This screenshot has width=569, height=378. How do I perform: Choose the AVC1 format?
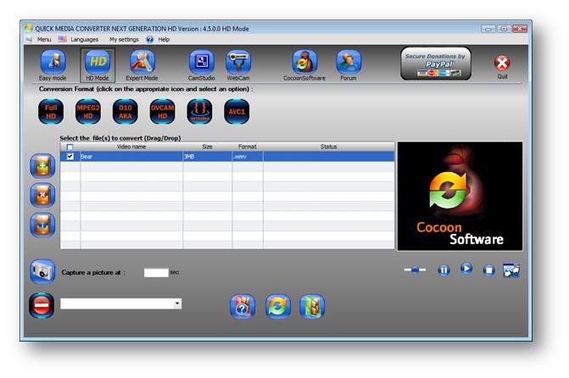pyautogui.click(x=237, y=112)
